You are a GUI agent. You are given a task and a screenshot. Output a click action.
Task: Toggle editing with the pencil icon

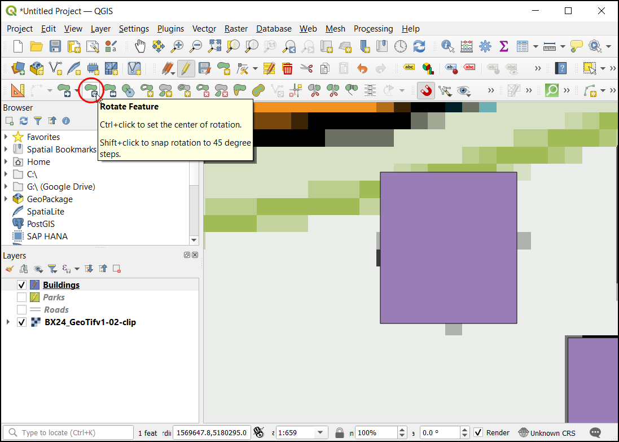point(186,69)
